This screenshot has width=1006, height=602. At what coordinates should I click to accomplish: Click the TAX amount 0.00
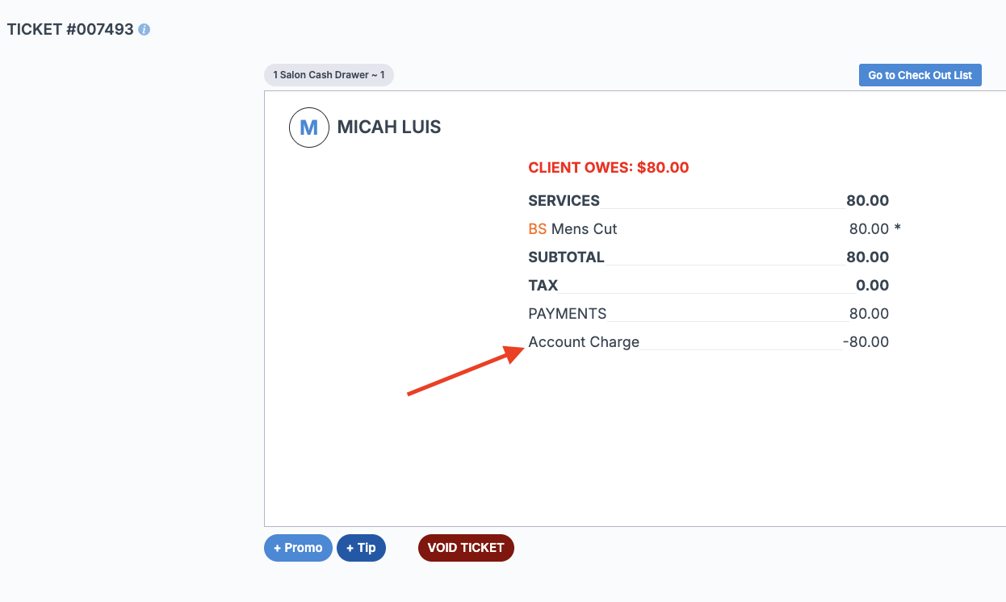point(872,286)
